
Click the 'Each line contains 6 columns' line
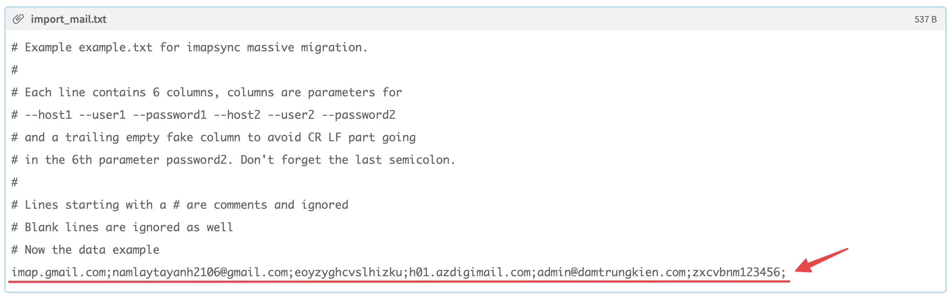coord(207,92)
